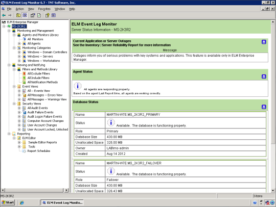
Task: Click the Forward arrow toolbar icon
Action: coord(10,15)
